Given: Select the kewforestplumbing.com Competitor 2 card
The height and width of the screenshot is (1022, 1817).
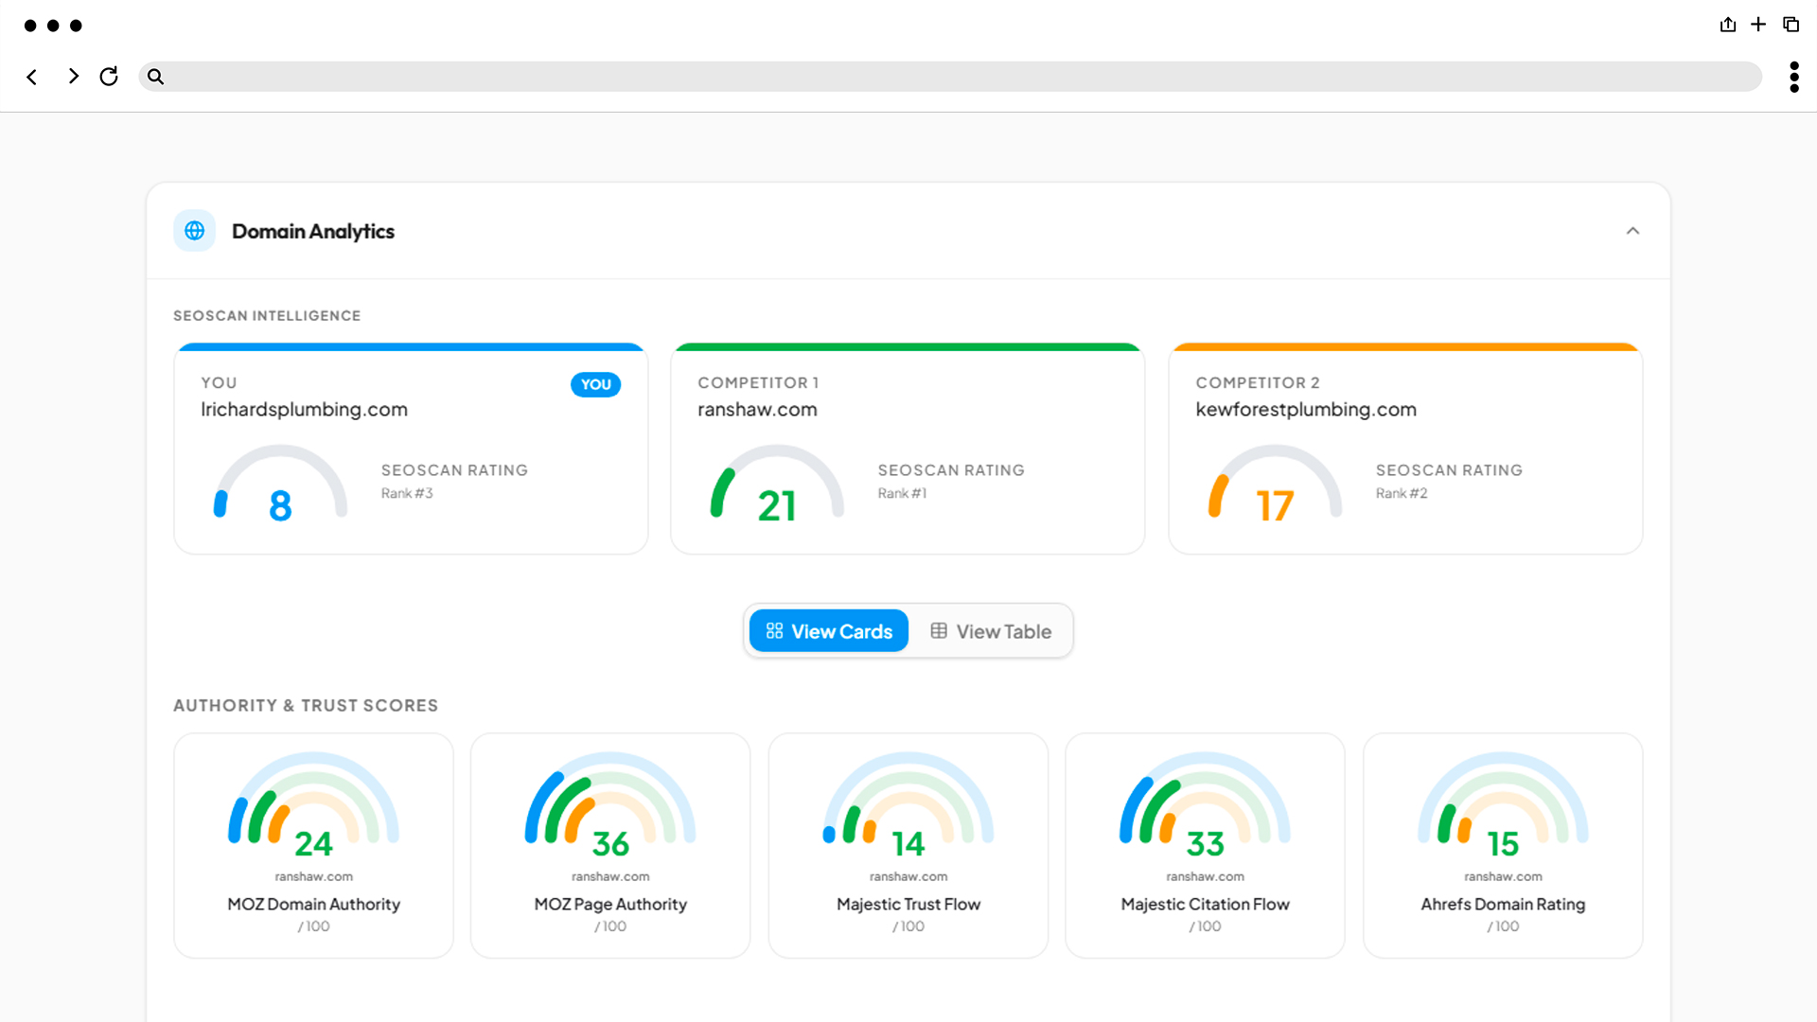Looking at the screenshot, I should pos(1405,449).
